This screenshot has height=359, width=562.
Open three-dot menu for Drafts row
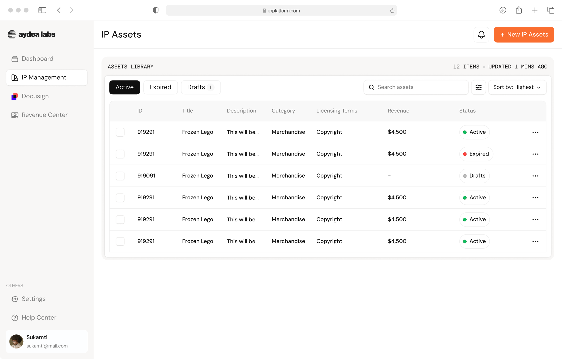535,176
